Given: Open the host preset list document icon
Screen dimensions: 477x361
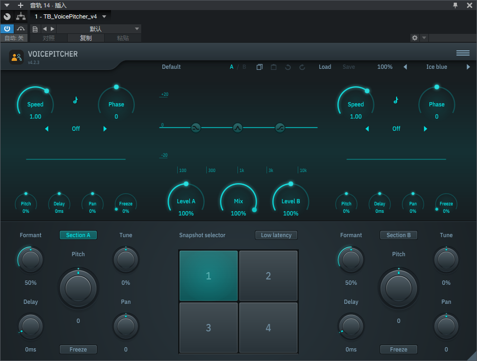Looking at the screenshot, I should coord(35,29).
